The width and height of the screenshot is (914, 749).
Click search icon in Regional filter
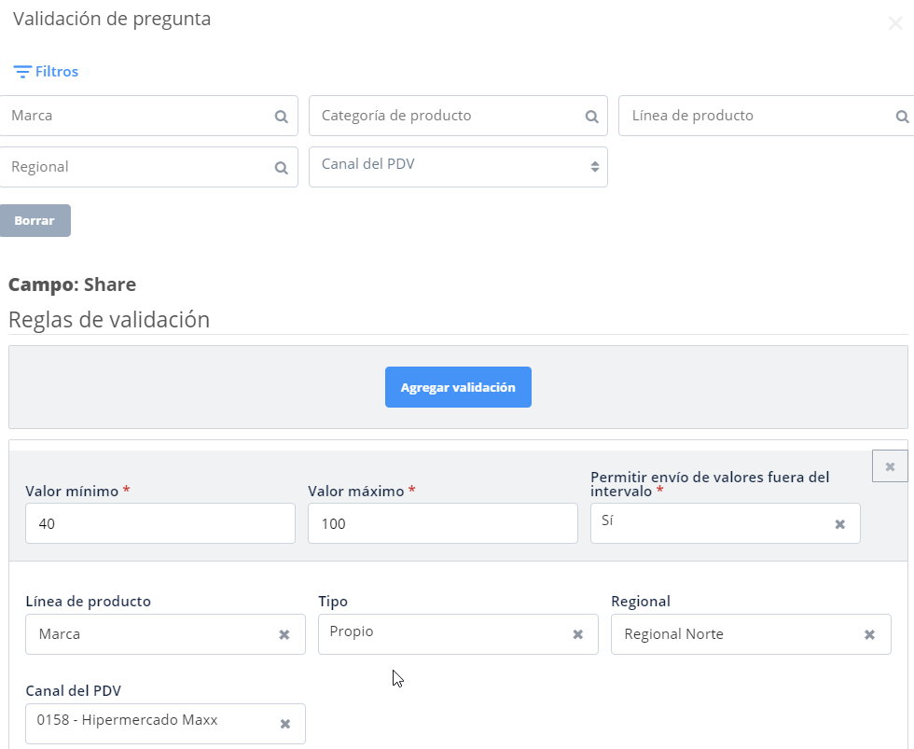tap(281, 168)
